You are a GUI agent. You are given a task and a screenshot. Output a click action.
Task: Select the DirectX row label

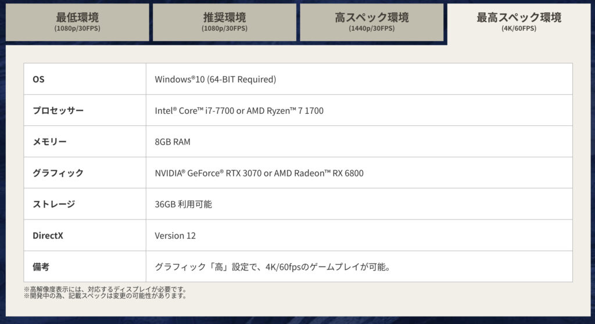pyautogui.click(x=48, y=236)
